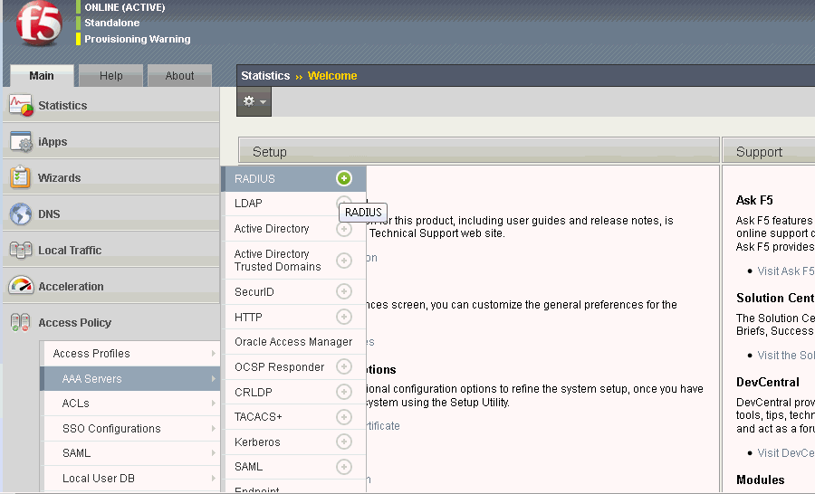Image resolution: width=815 pixels, height=494 pixels.
Task: Switch to the About tab
Action: click(x=179, y=76)
